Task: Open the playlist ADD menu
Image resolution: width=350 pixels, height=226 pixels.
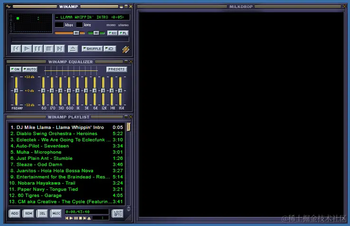Action: point(15,214)
